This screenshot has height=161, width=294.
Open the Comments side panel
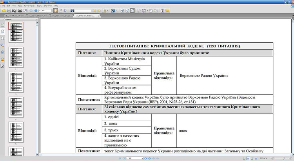pyautogui.click(x=2, y=45)
